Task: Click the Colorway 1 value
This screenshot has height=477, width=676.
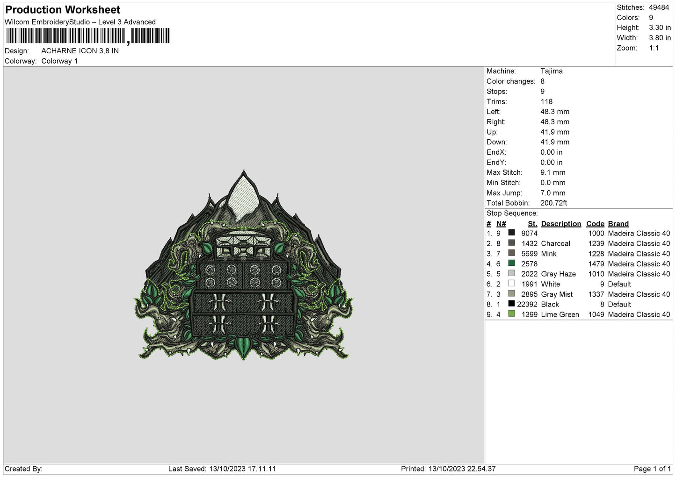Action: coord(59,61)
